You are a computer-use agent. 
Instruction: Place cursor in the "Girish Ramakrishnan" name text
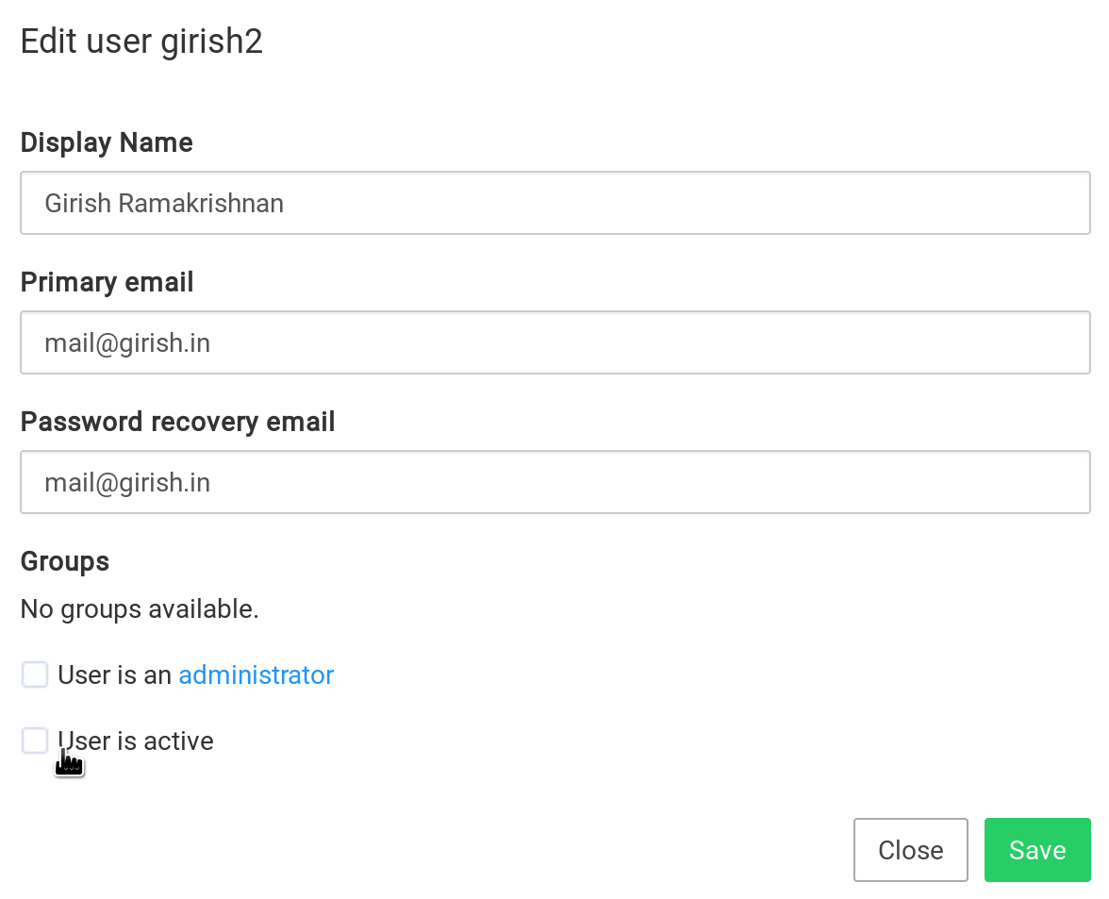(164, 204)
